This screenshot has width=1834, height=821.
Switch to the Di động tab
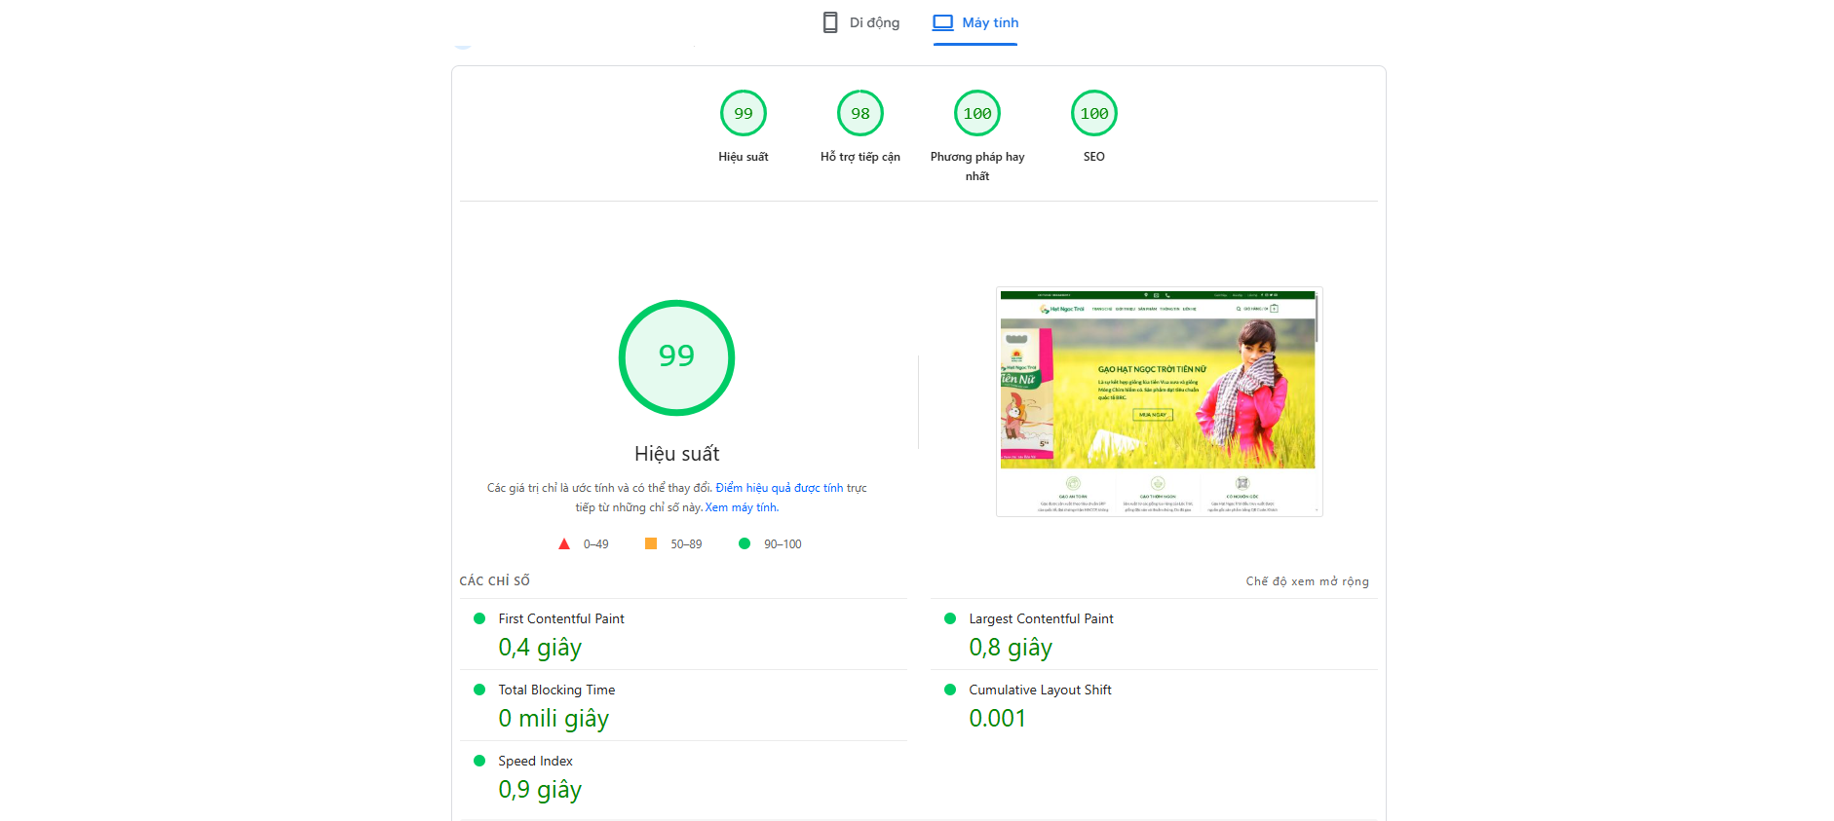(x=861, y=22)
